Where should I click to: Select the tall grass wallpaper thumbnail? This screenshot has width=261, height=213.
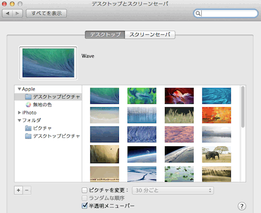click(179, 115)
